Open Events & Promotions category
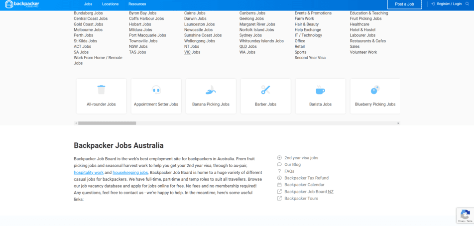 point(313,13)
